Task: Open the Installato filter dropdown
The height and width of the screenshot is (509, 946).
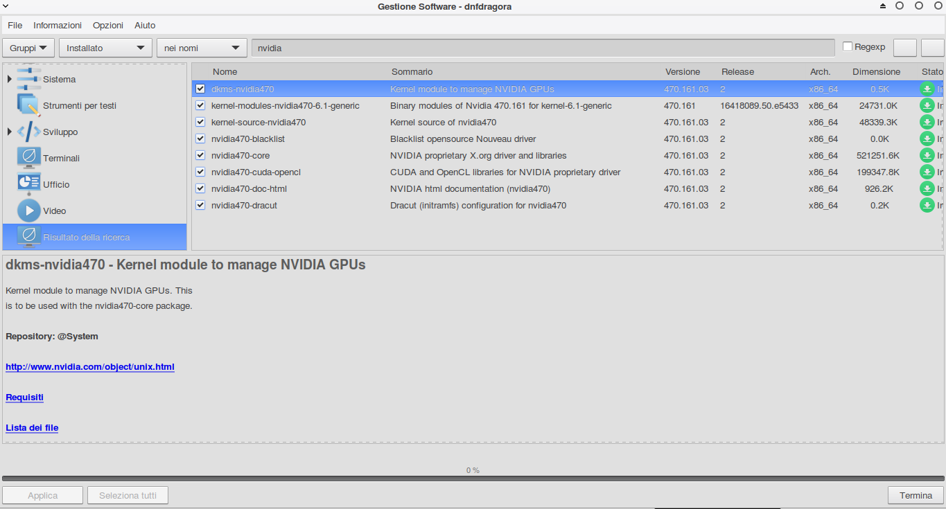Action: click(x=106, y=48)
